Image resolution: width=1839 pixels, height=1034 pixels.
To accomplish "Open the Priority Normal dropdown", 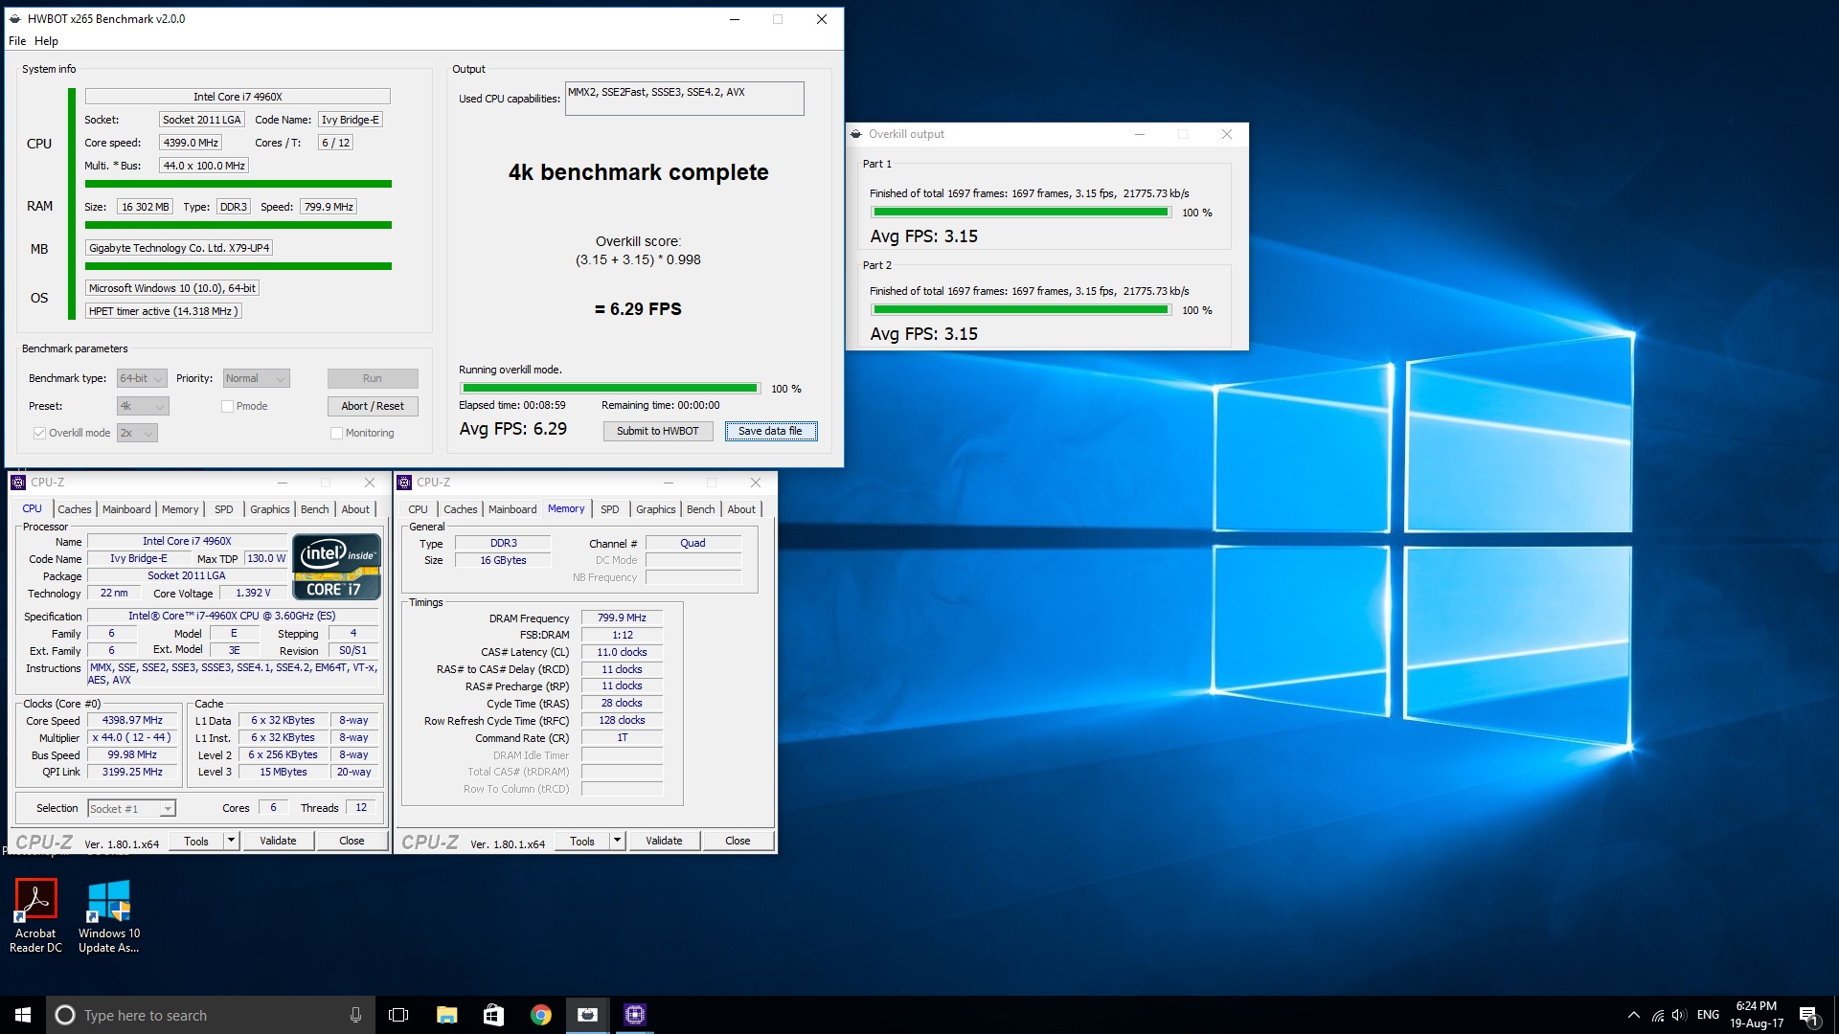I will (x=257, y=379).
